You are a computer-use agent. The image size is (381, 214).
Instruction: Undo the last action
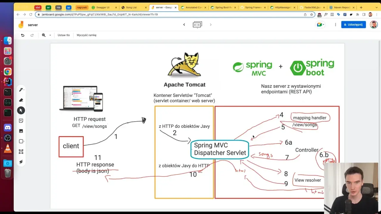point(23,35)
